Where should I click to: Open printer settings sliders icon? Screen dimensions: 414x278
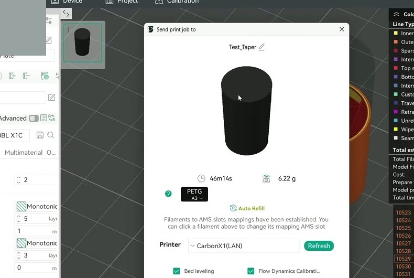pyautogui.click(x=49, y=20)
